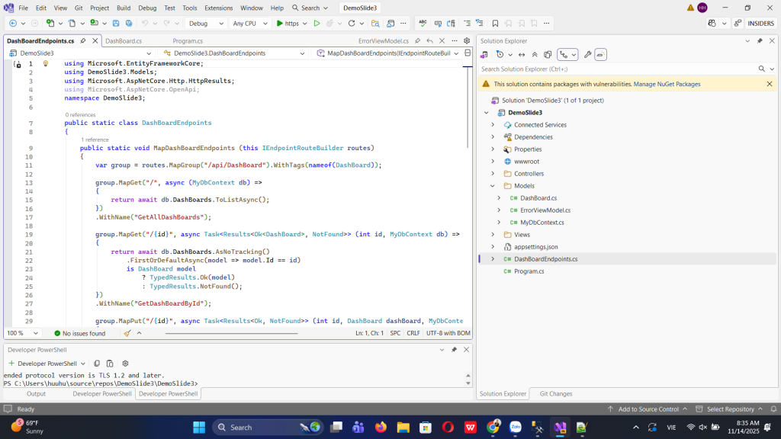
Task: Click the Manage NuGet Packages link
Action: [667, 84]
